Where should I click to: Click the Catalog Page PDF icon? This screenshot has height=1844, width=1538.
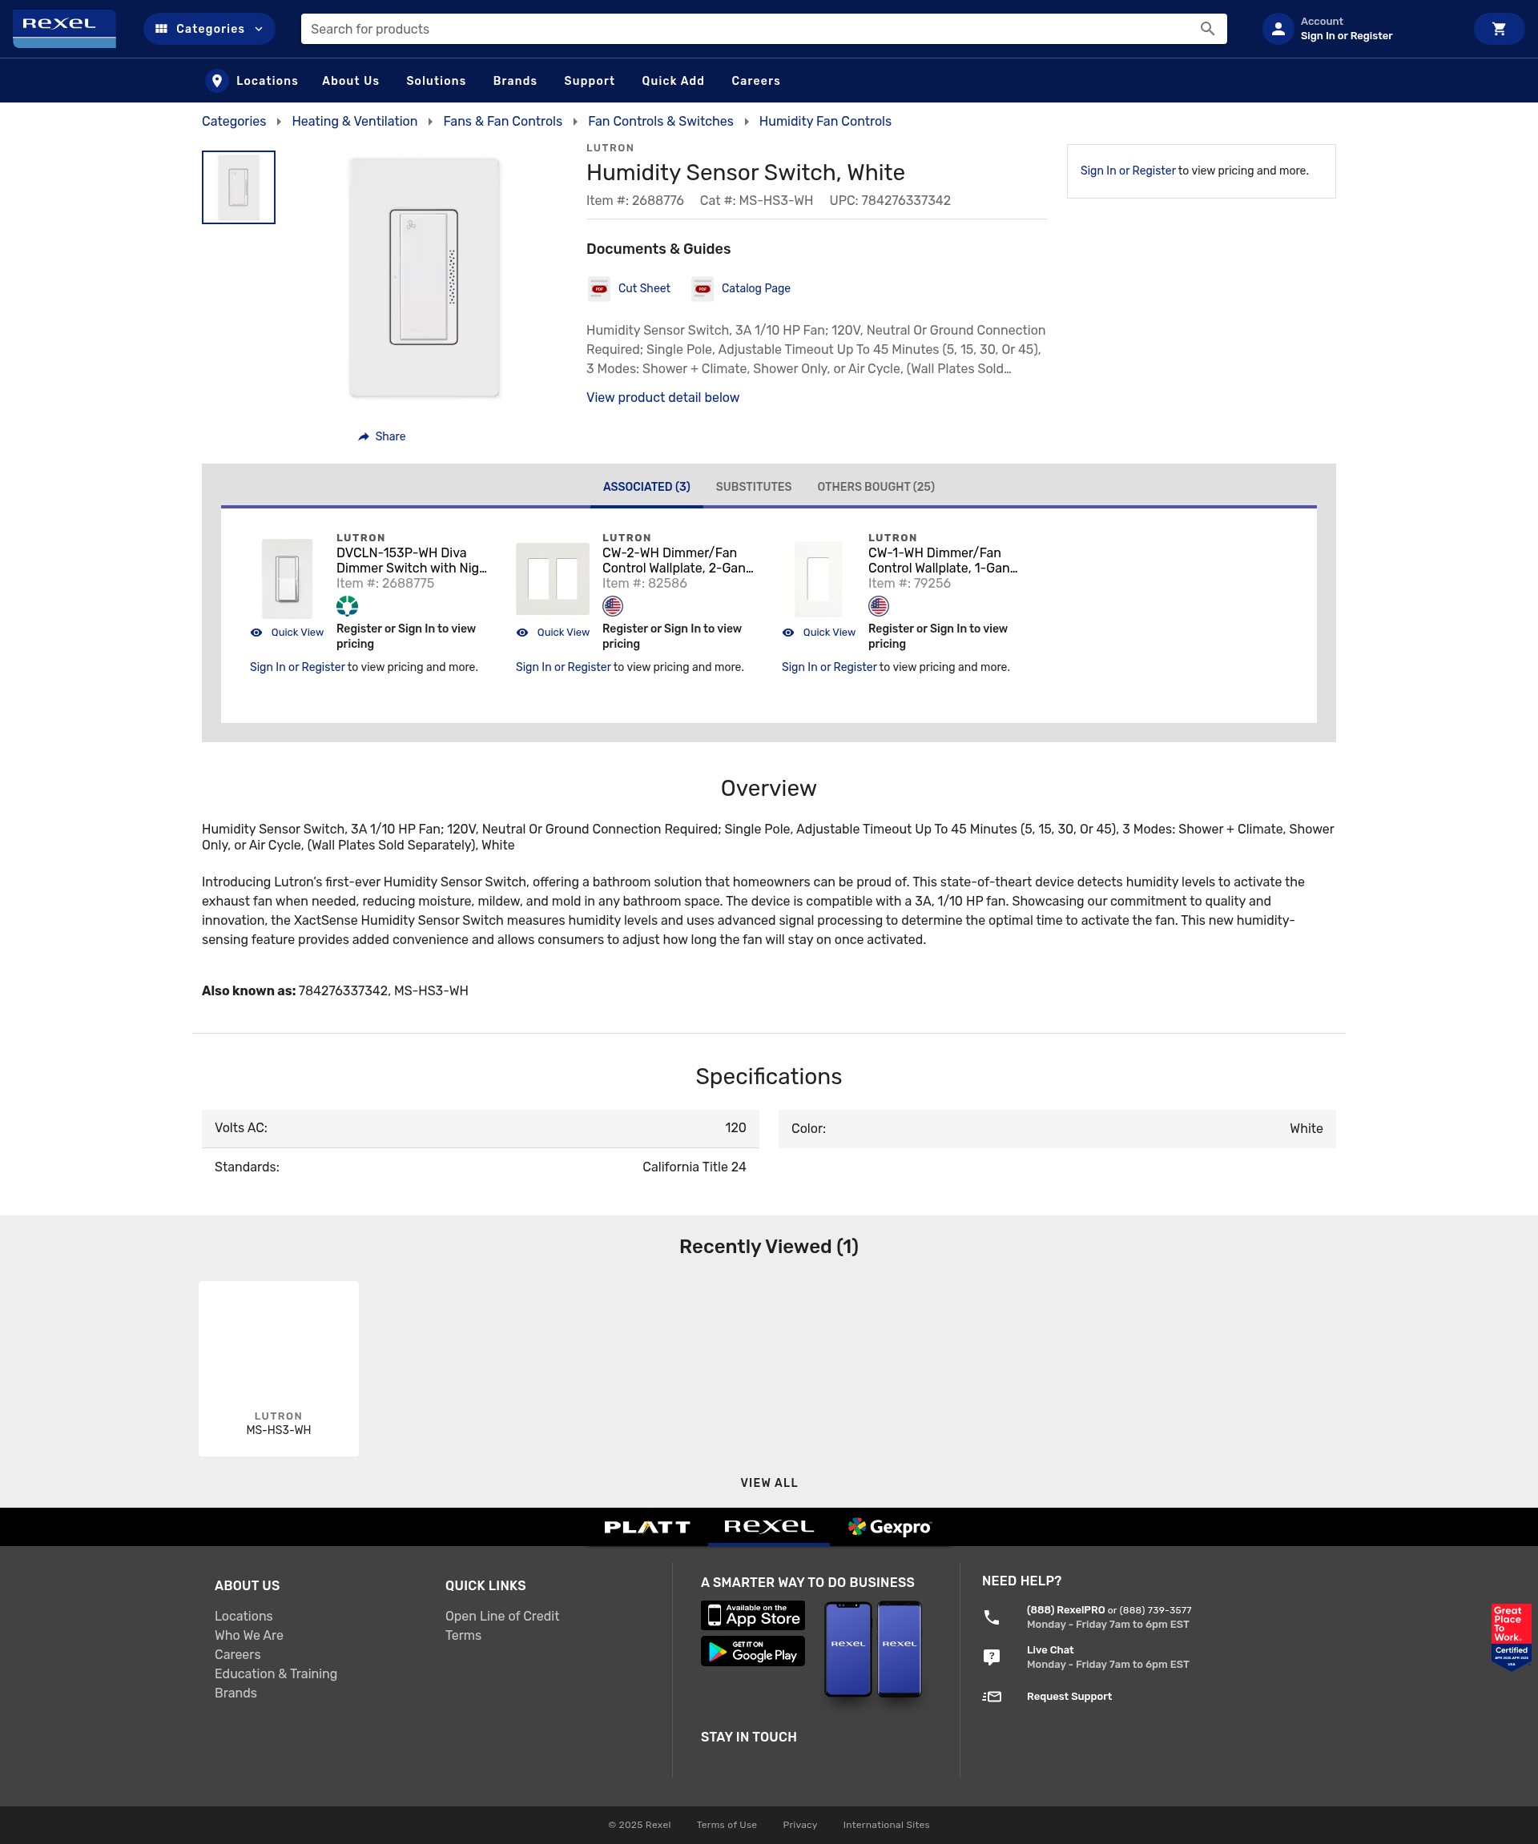point(702,288)
